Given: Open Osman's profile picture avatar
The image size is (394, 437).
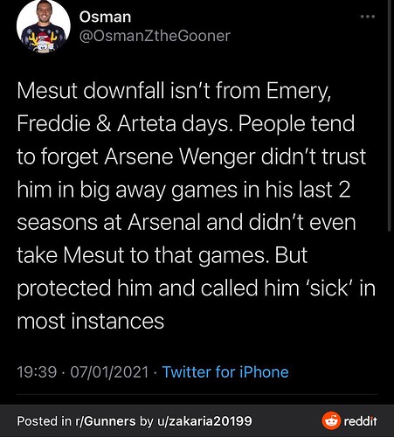Looking at the screenshot, I should [x=44, y=26].
